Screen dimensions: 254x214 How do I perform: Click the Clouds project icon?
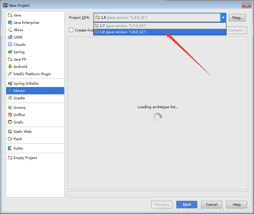point(10,44)
